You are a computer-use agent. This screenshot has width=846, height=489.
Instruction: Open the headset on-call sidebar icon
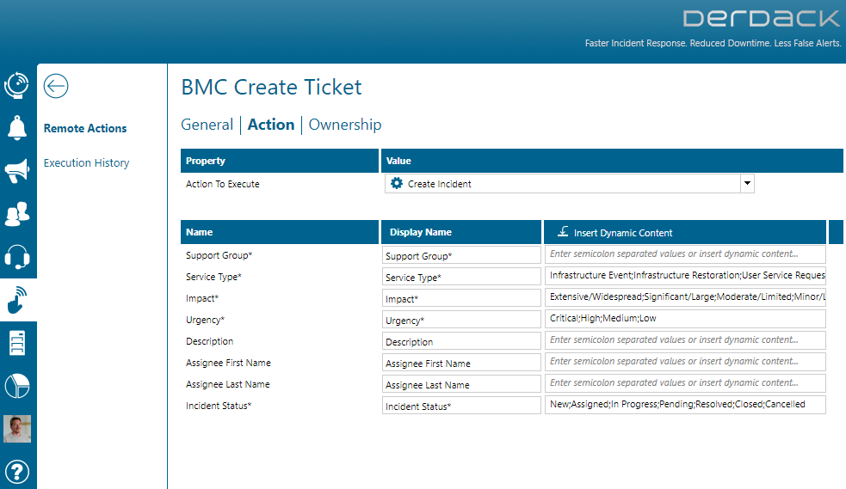(x=16, y=257)
